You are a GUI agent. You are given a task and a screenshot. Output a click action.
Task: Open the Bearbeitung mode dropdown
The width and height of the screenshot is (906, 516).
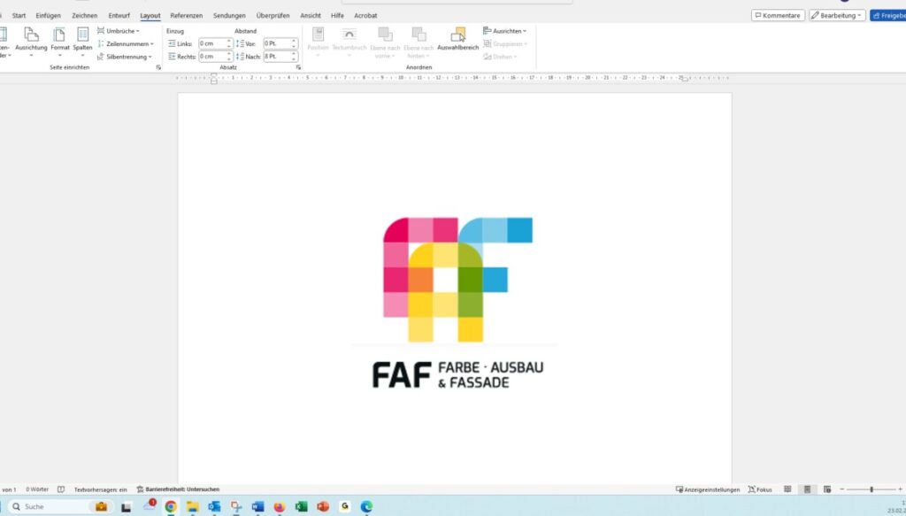click(x=837, y=16)
